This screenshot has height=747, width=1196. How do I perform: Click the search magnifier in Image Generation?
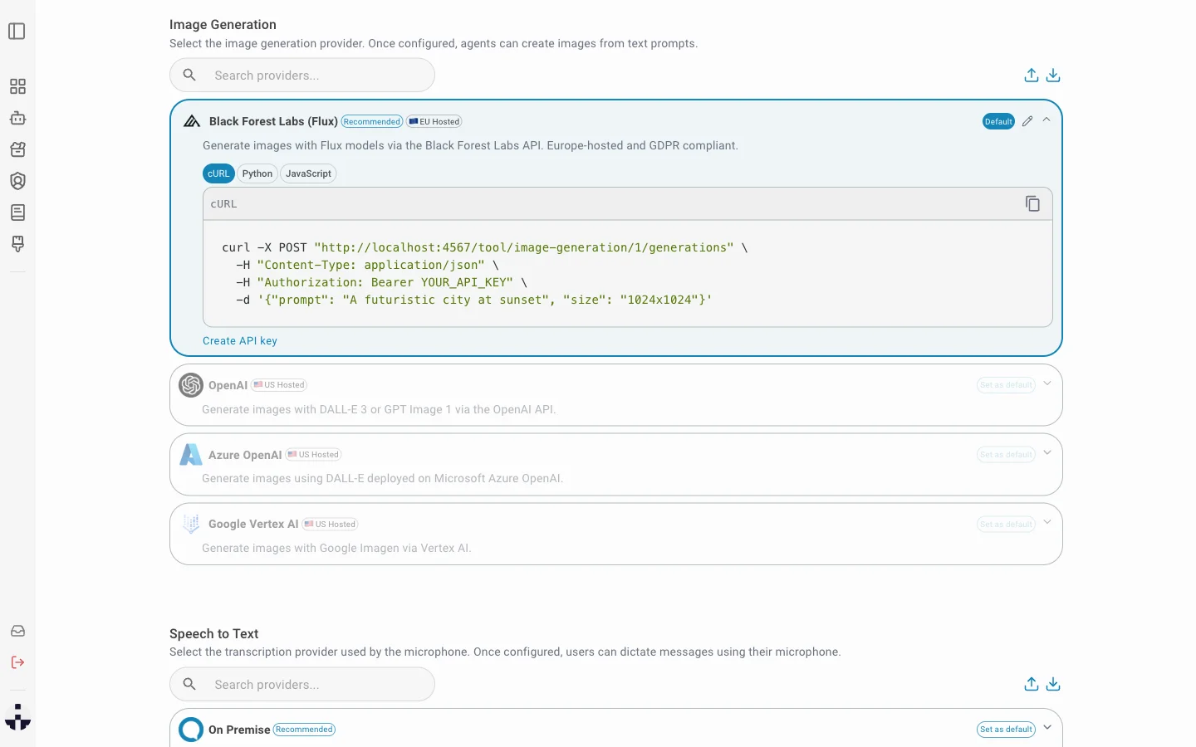(x=189, y=75)
